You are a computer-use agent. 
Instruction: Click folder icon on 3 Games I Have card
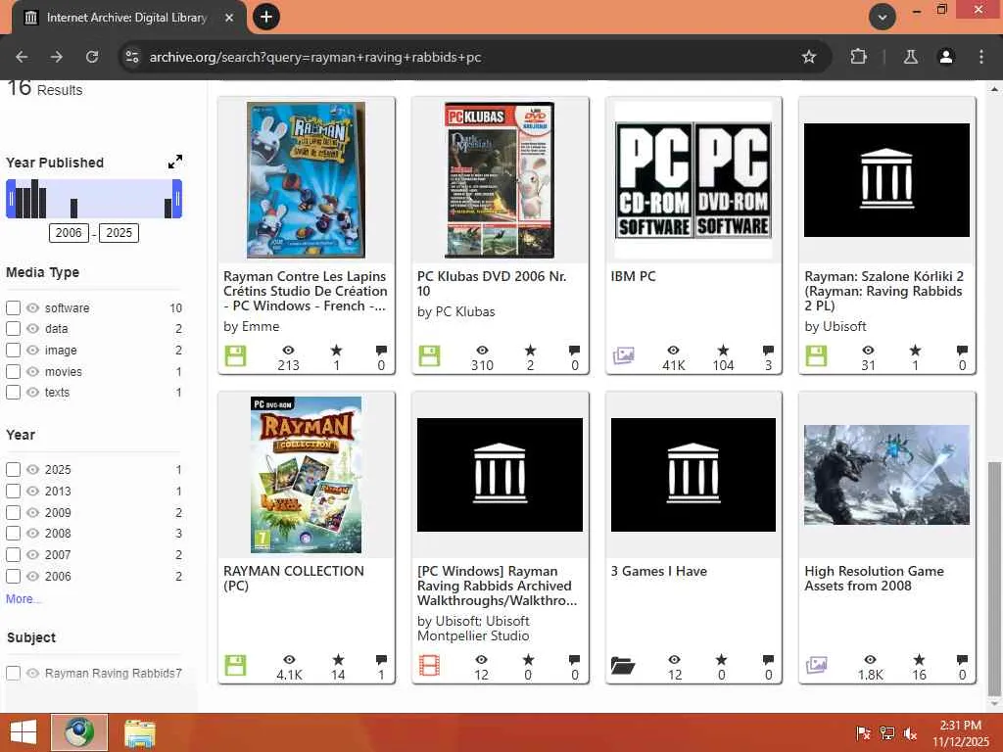point(623,666)
